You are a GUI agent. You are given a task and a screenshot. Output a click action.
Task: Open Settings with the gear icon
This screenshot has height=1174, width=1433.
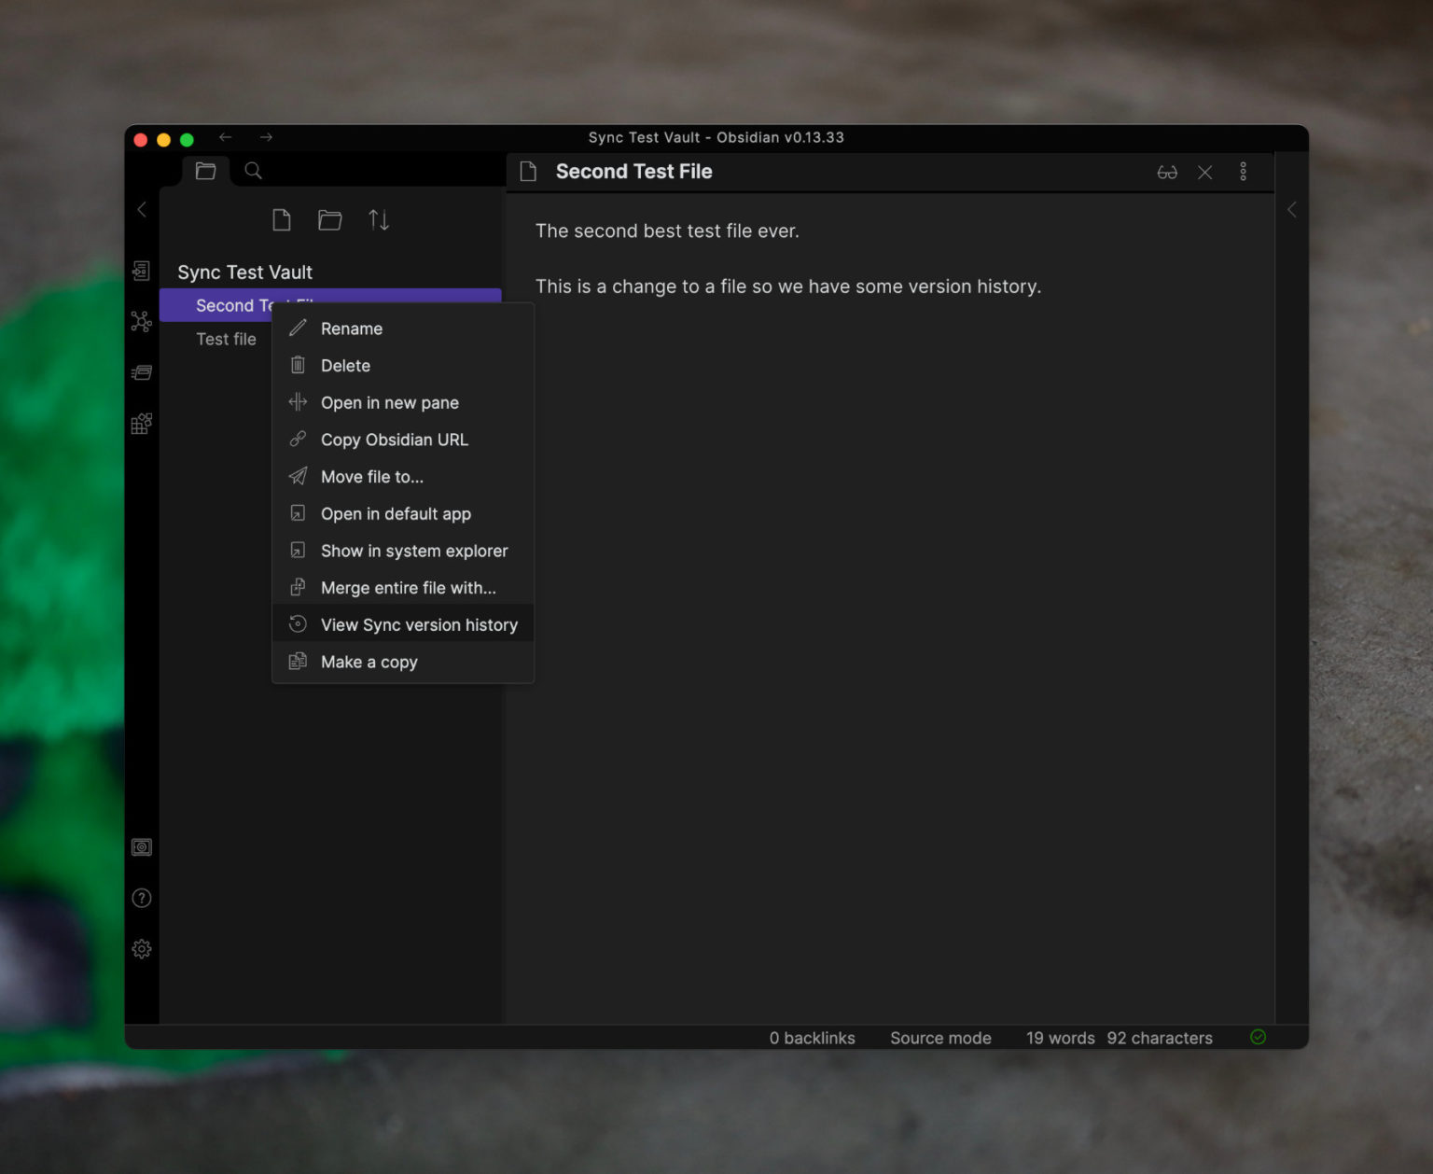[x=142, y=948]
